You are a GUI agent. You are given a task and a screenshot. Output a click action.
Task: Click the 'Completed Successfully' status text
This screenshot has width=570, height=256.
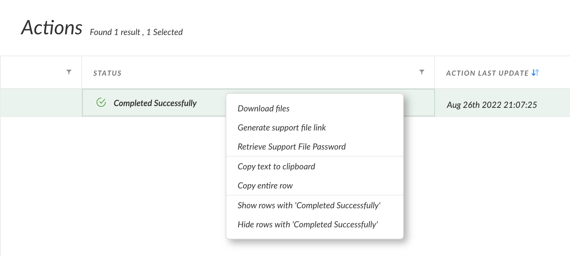tap(155, 103)
